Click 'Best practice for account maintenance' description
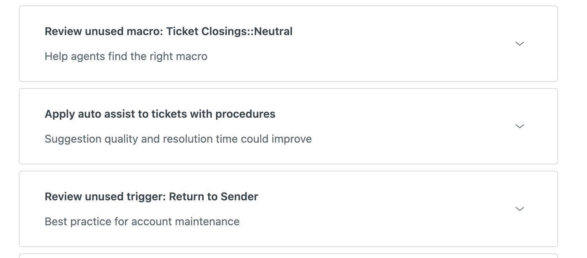 (142, 222)
